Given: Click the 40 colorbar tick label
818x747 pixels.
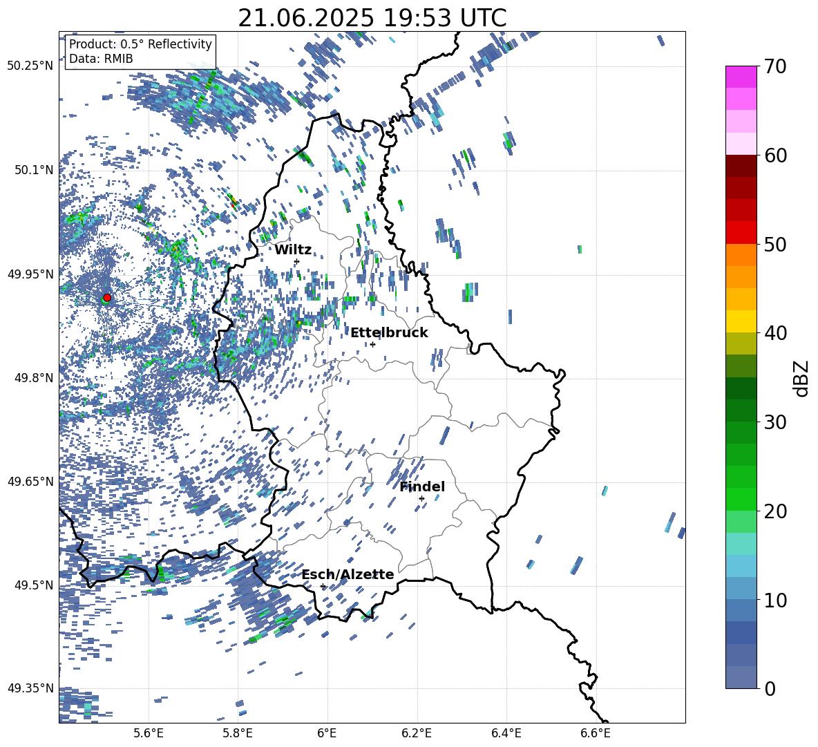Looking at the screenshot, I should click(x=775, y=333).
